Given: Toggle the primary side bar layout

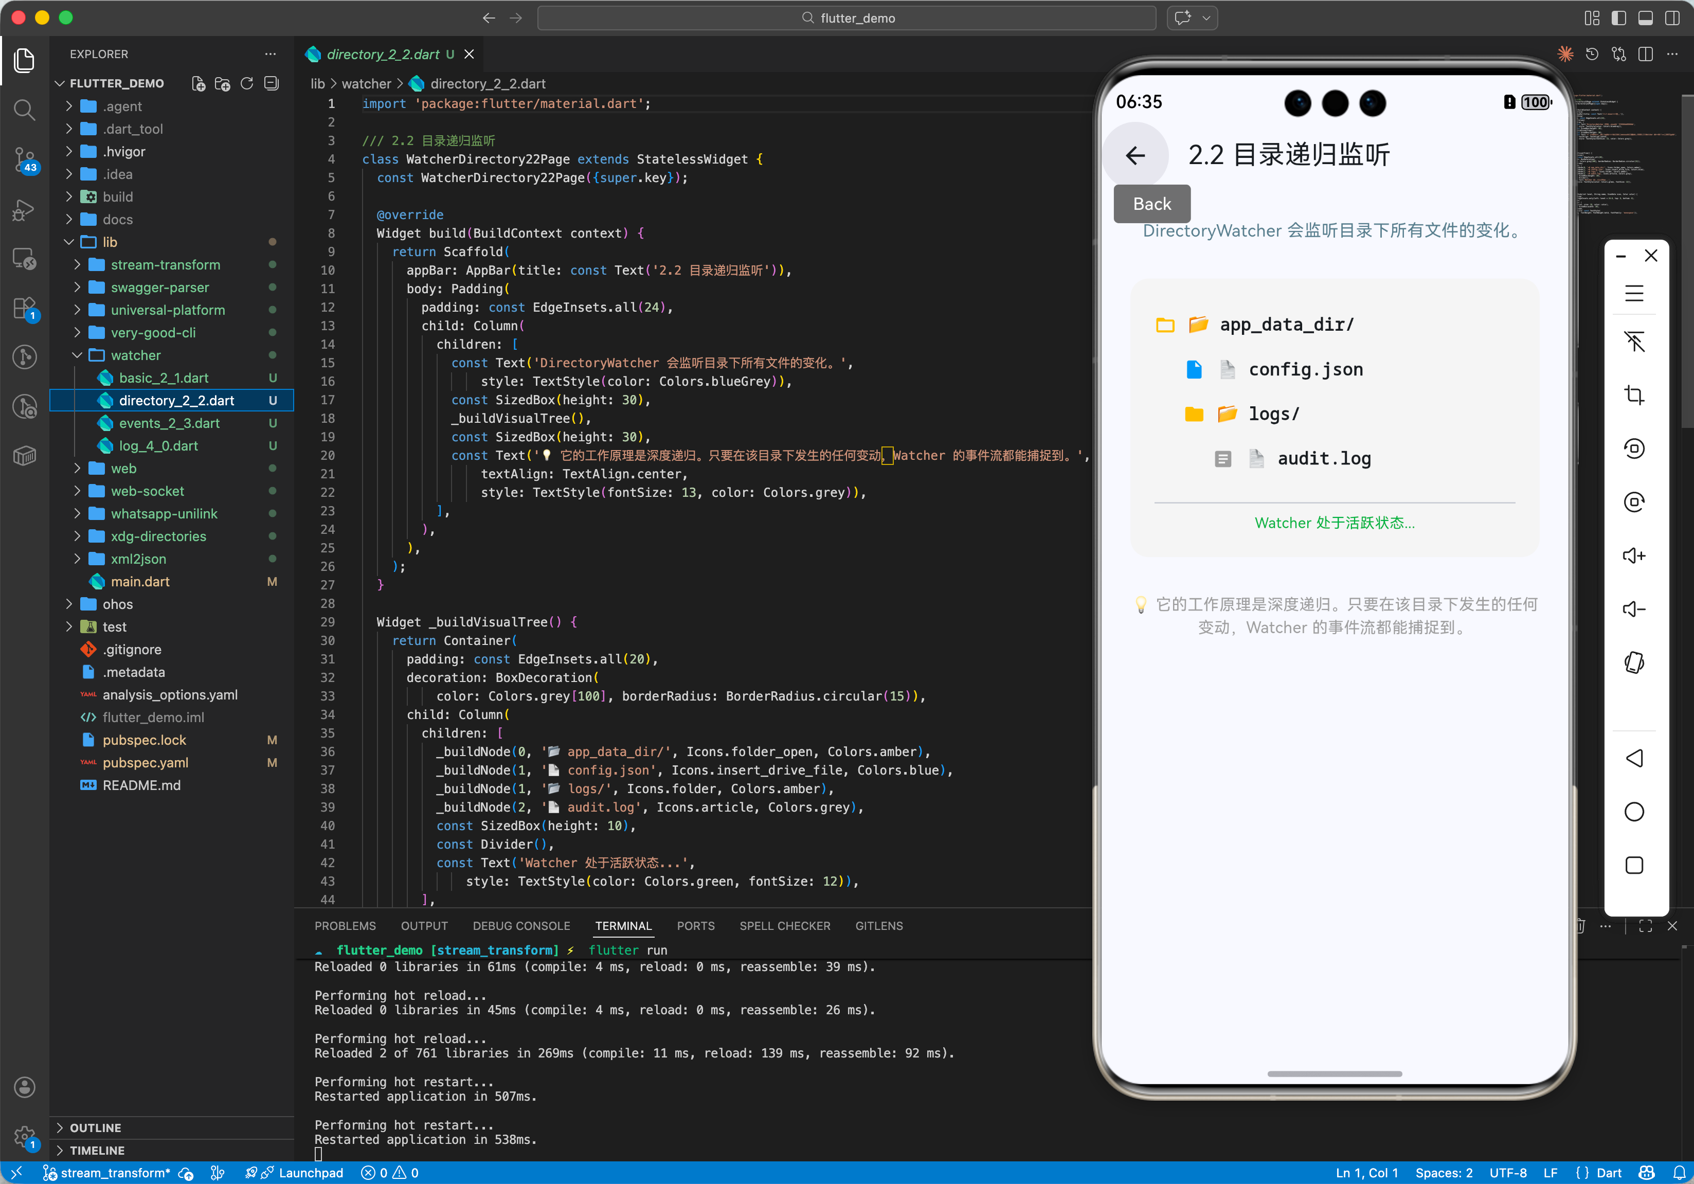Looking at the screenshot, I should tap(1619, 17).
